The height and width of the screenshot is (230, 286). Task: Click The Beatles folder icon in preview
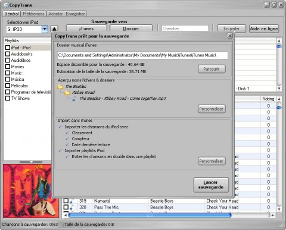(60, 87)
